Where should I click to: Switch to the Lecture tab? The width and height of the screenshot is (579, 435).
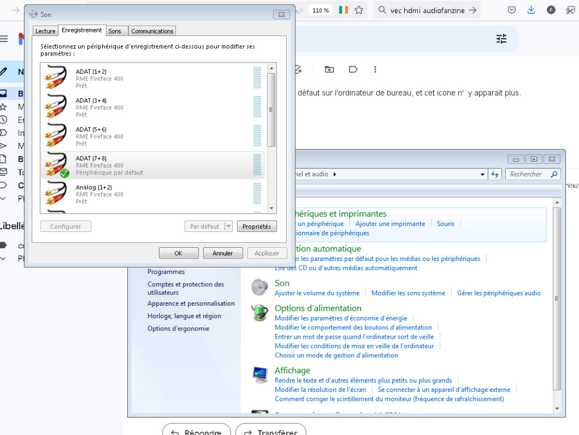coord(45,31)
